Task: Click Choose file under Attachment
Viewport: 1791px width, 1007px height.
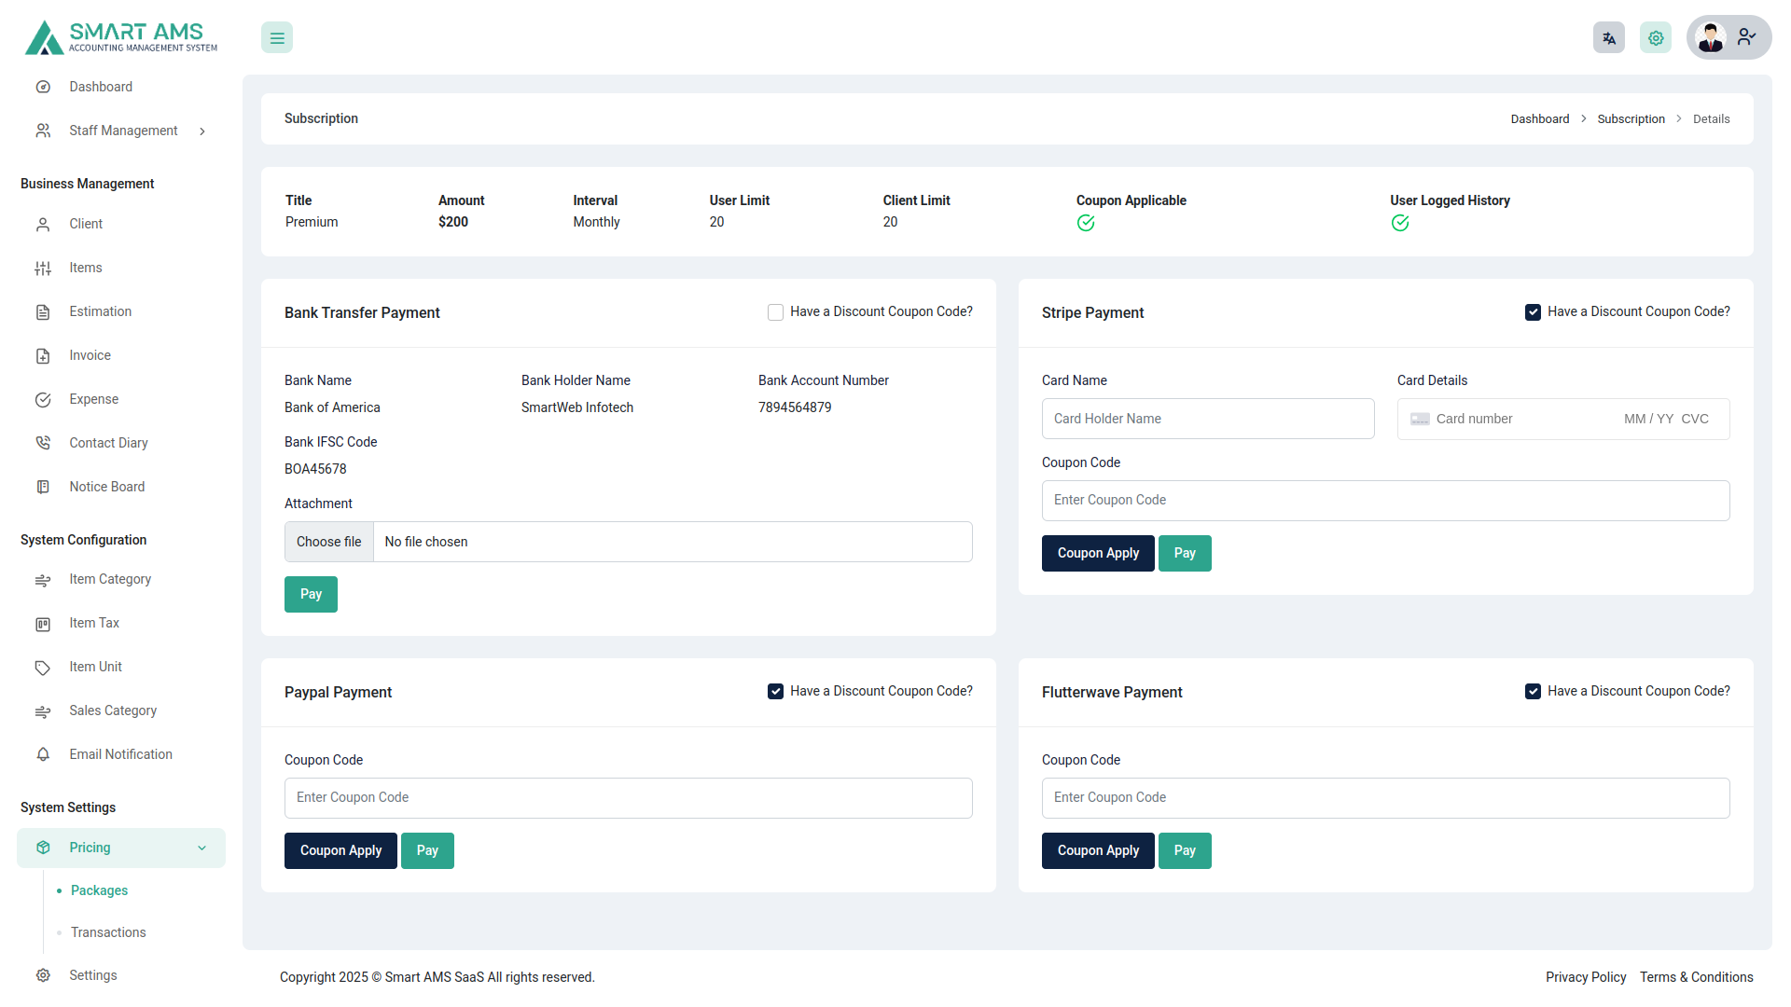Action: (x=328, y=542)
